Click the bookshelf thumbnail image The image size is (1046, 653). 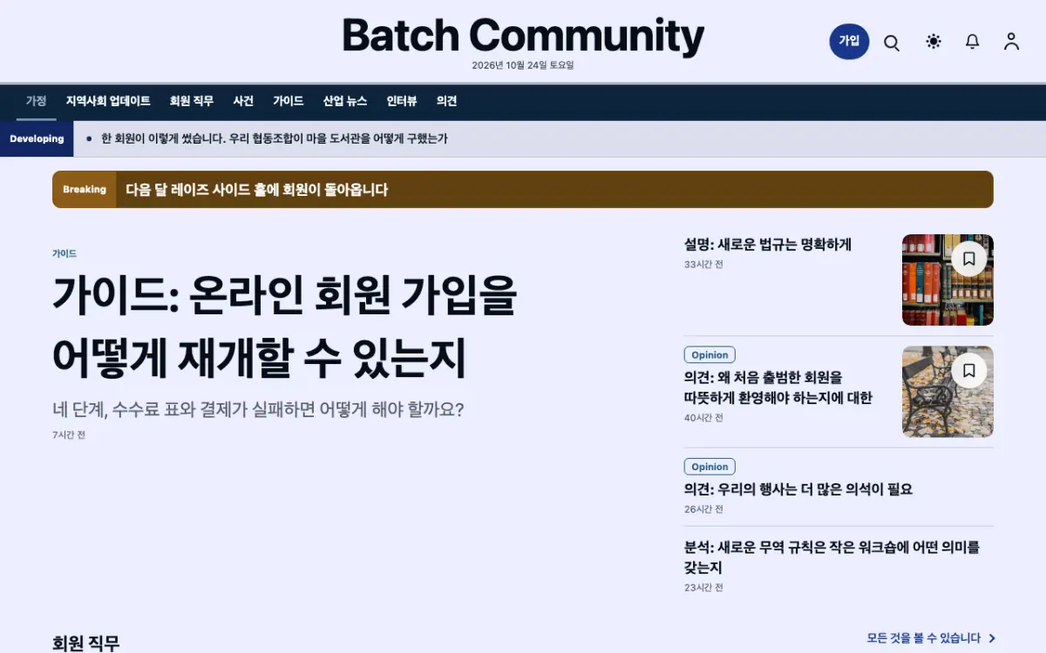948,279
